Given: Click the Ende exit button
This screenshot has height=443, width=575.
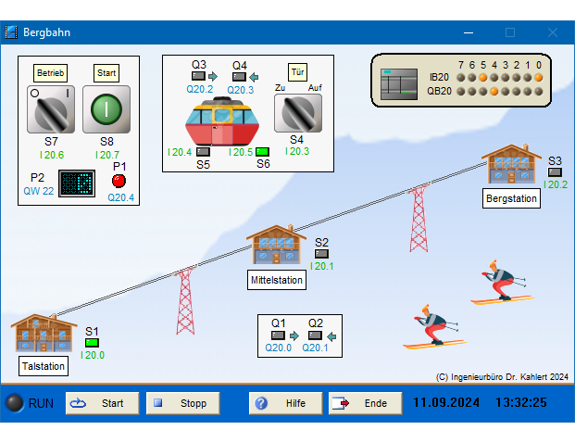Looking at the screenshot, I should tap(365, 403).
